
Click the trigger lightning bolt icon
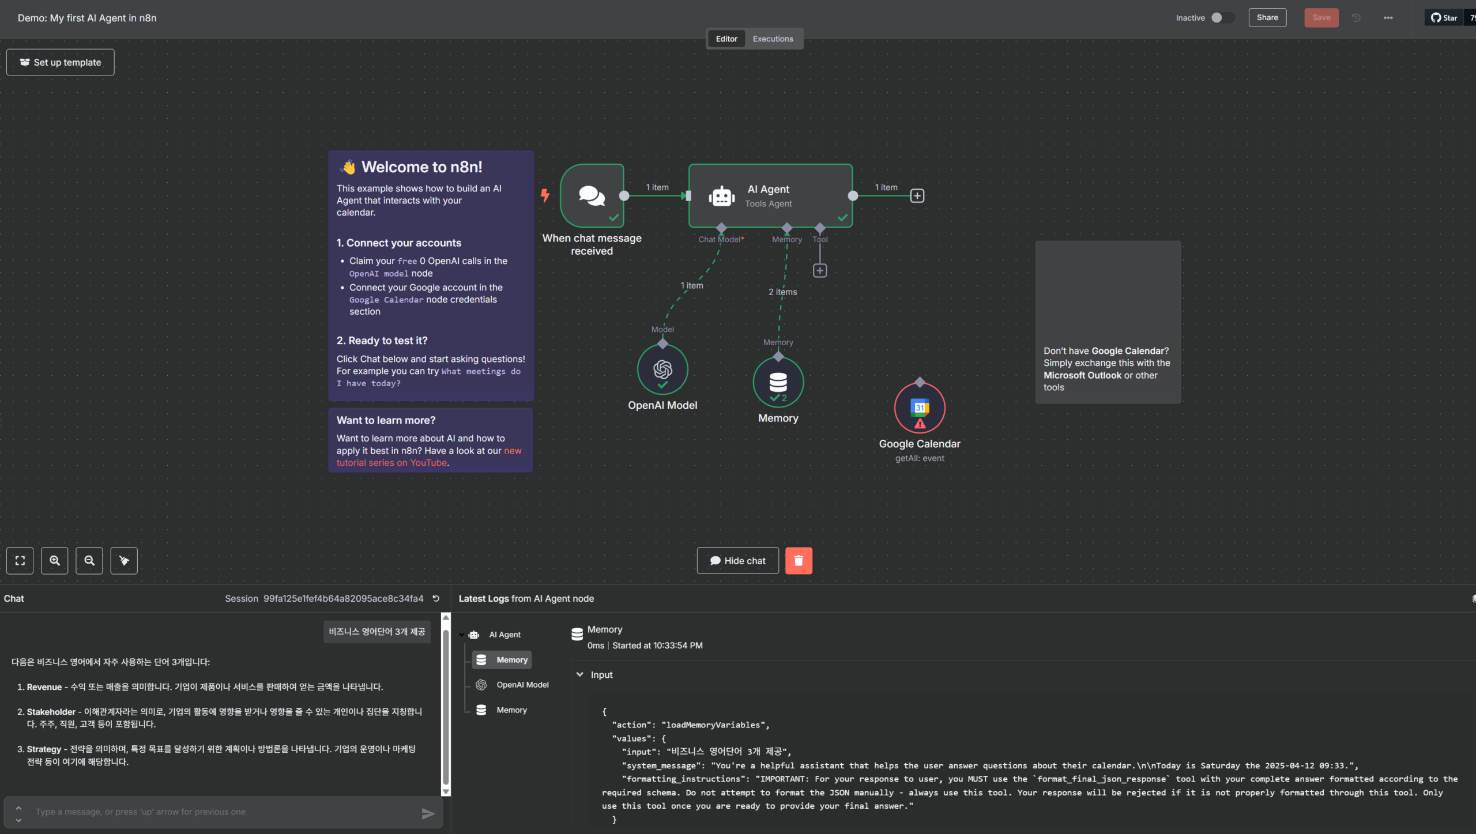point(545,196)
